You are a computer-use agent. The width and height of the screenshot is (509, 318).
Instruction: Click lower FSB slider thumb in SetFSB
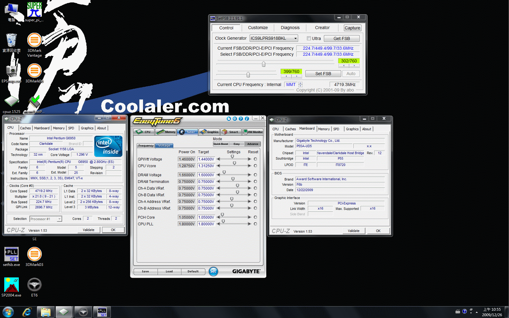click(248, 75)
